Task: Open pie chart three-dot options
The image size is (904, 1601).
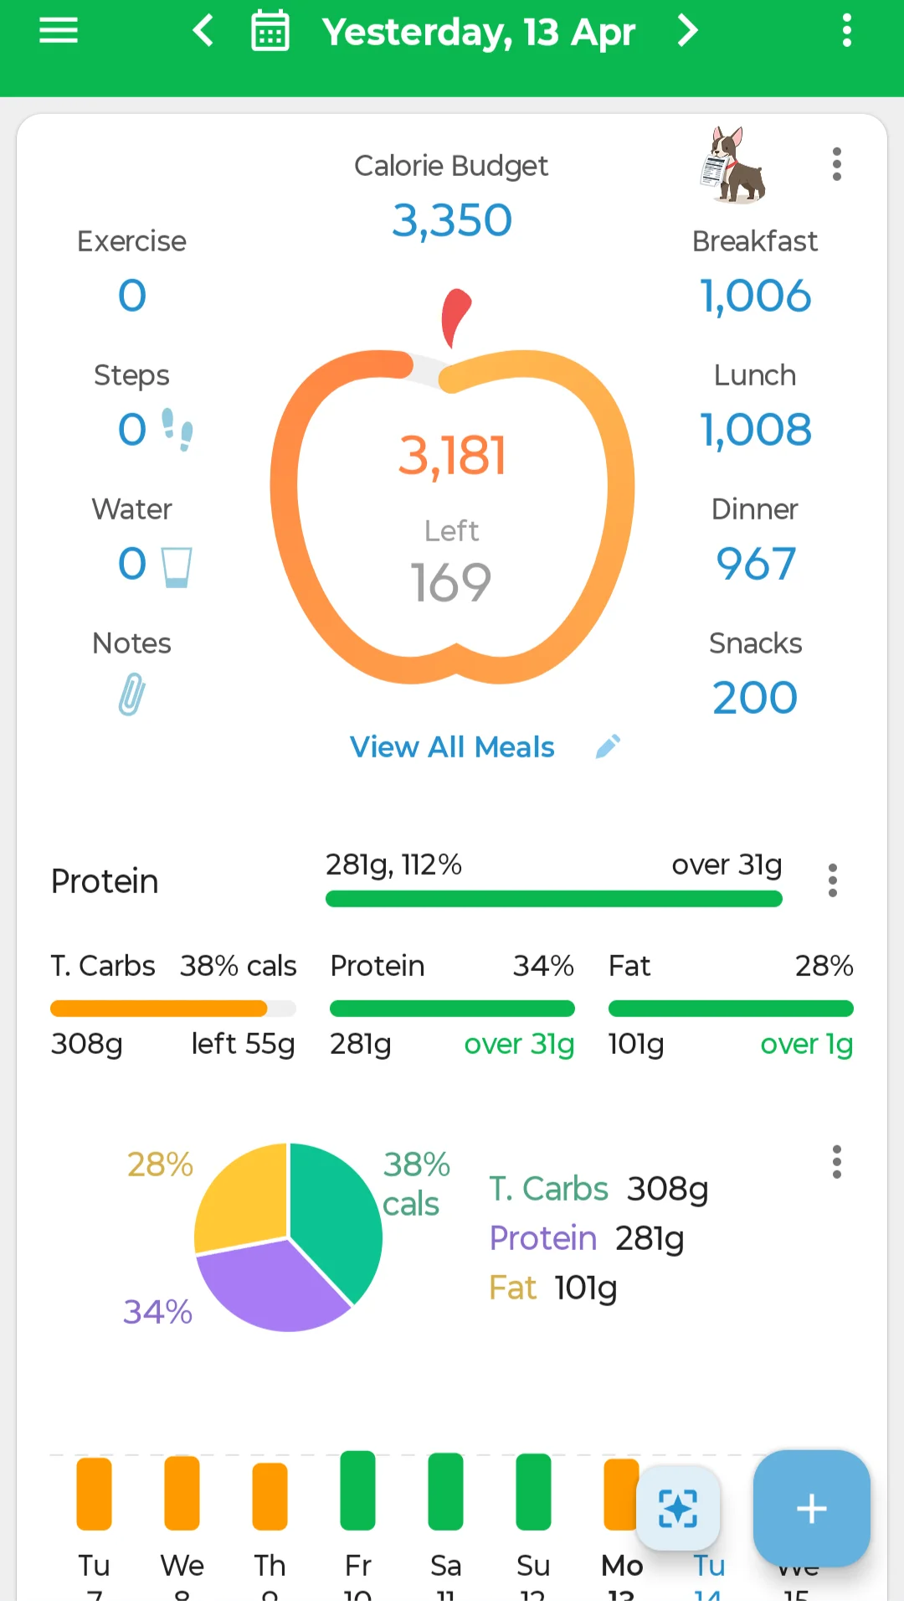Action: [x=836, y=1162]
